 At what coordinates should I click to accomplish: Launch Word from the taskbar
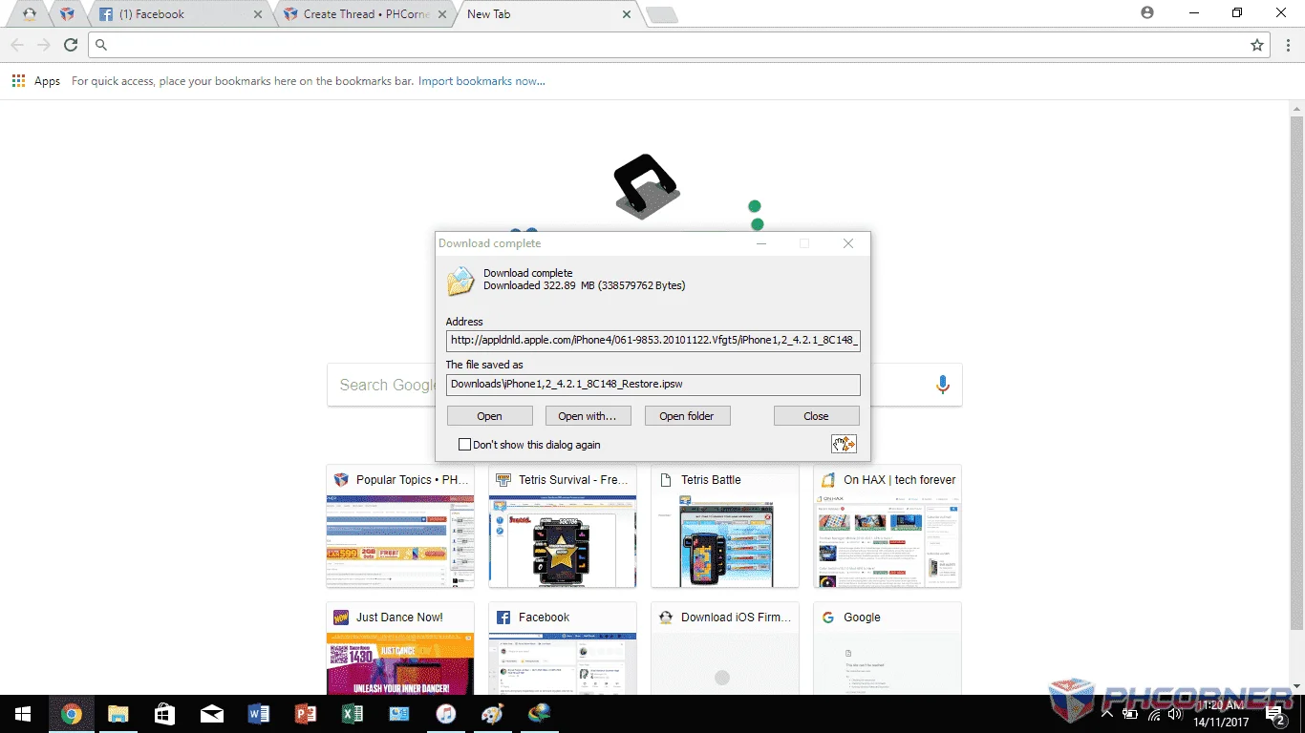[258, 714]
